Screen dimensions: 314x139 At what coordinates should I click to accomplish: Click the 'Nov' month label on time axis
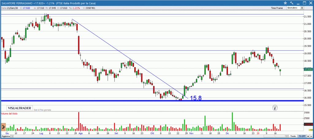coord(191,133)
